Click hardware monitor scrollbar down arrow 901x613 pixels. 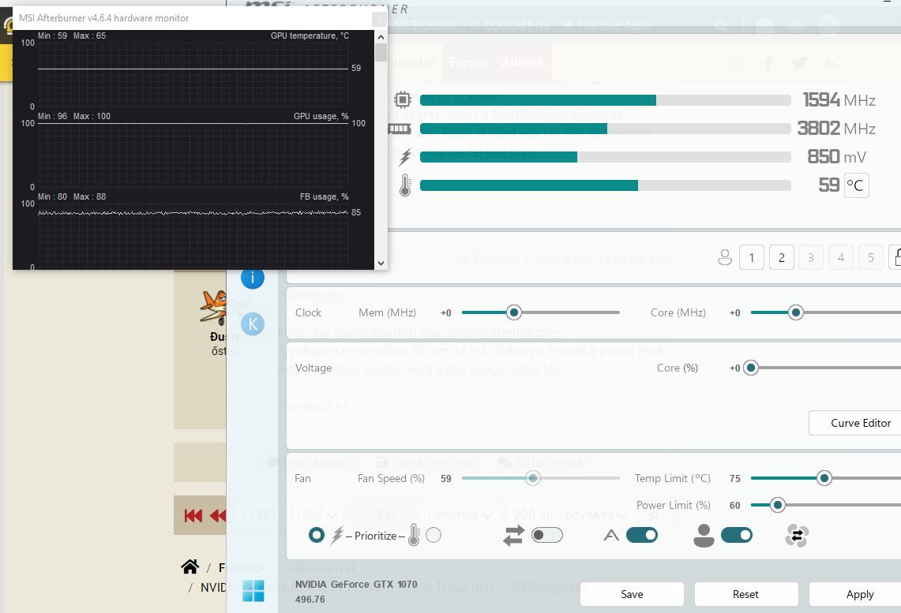381,264
